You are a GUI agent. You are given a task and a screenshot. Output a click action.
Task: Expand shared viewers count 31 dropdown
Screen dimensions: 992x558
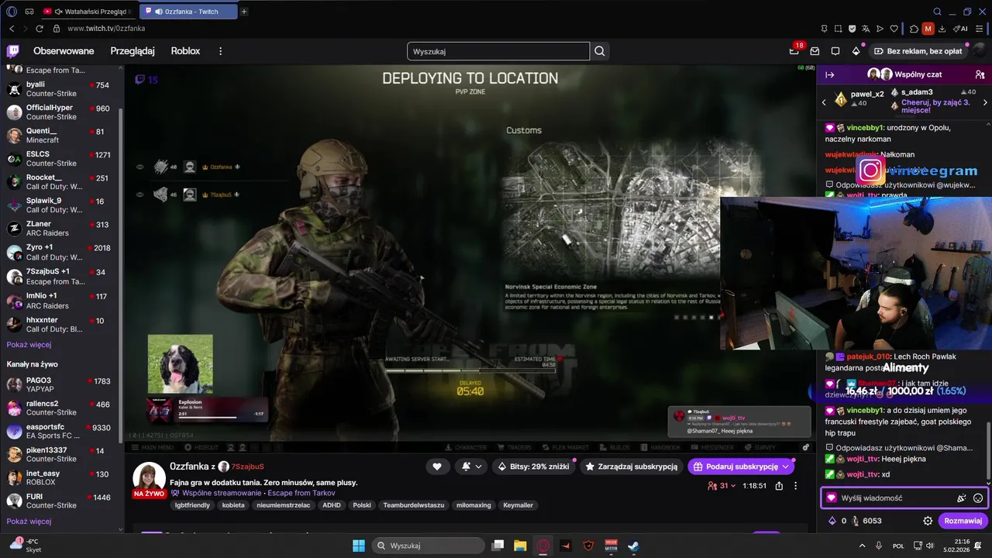pyautogui.click(x=722, y=486)
